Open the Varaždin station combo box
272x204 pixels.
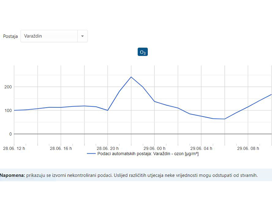pyautogui.click(x=49, y=36)
